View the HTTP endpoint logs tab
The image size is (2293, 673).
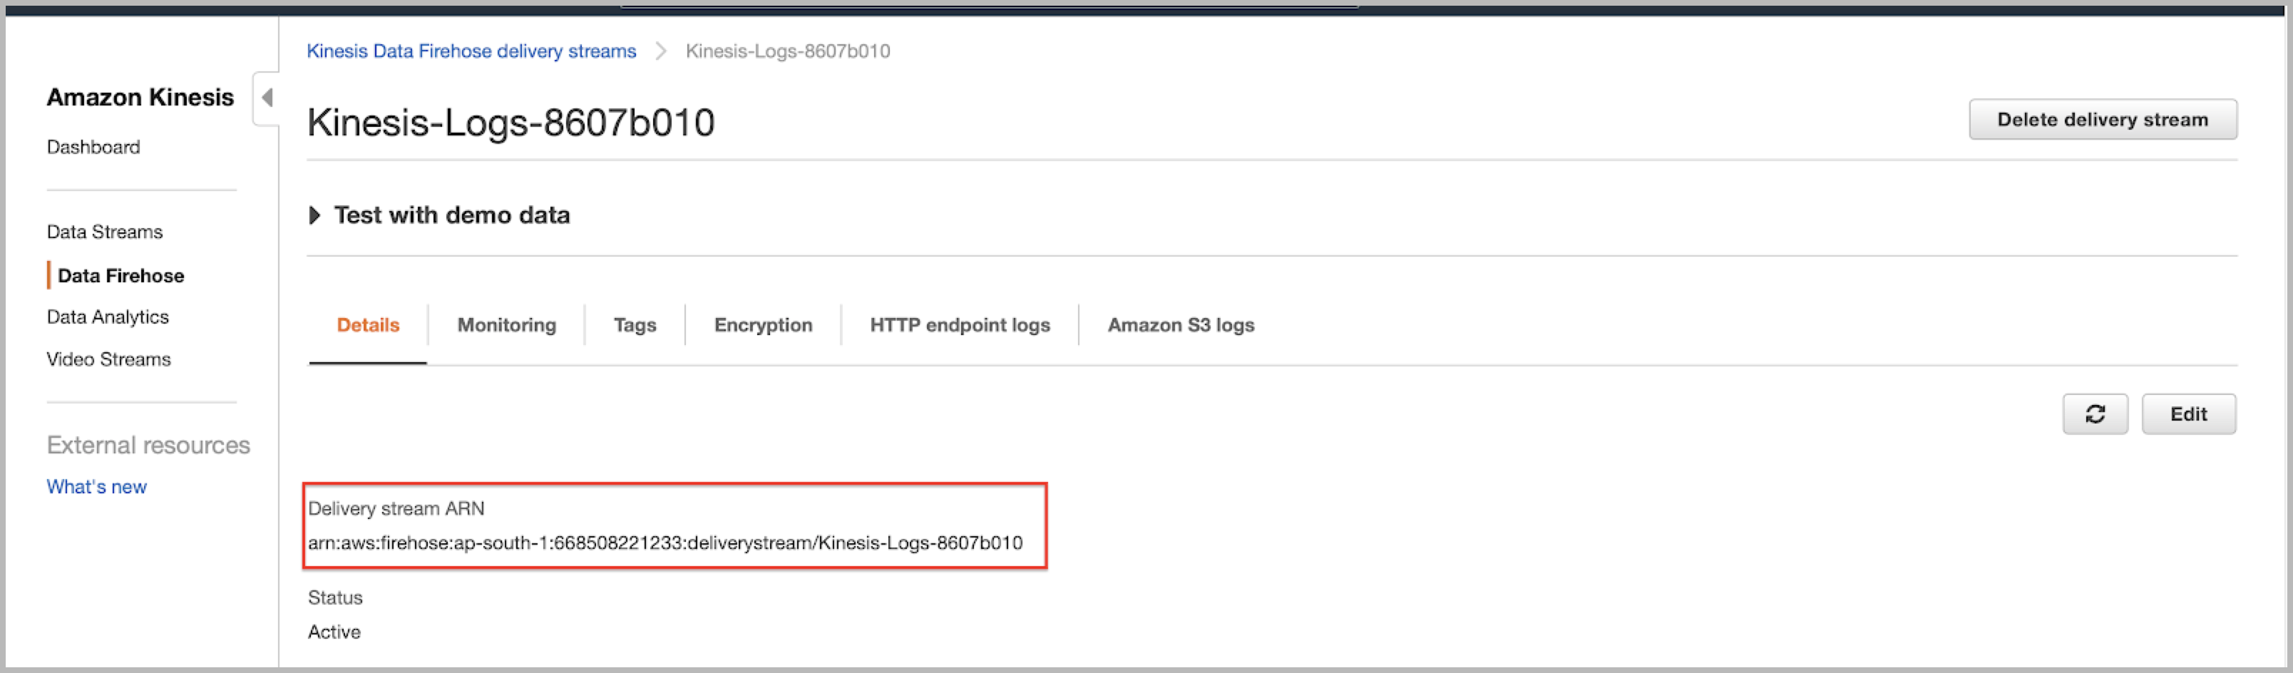point(960,325)
